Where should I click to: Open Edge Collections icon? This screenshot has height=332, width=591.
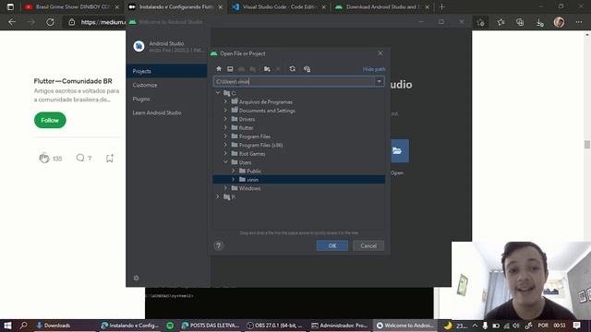tap(520, 22)
